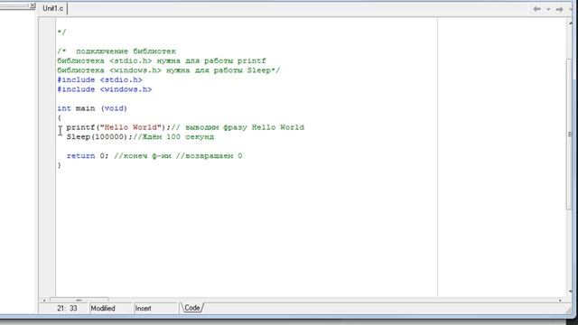This screenshot has width=578, height=325.
Task: Click the 'Insert' mode status bar entry
Action: coord(143,309)
